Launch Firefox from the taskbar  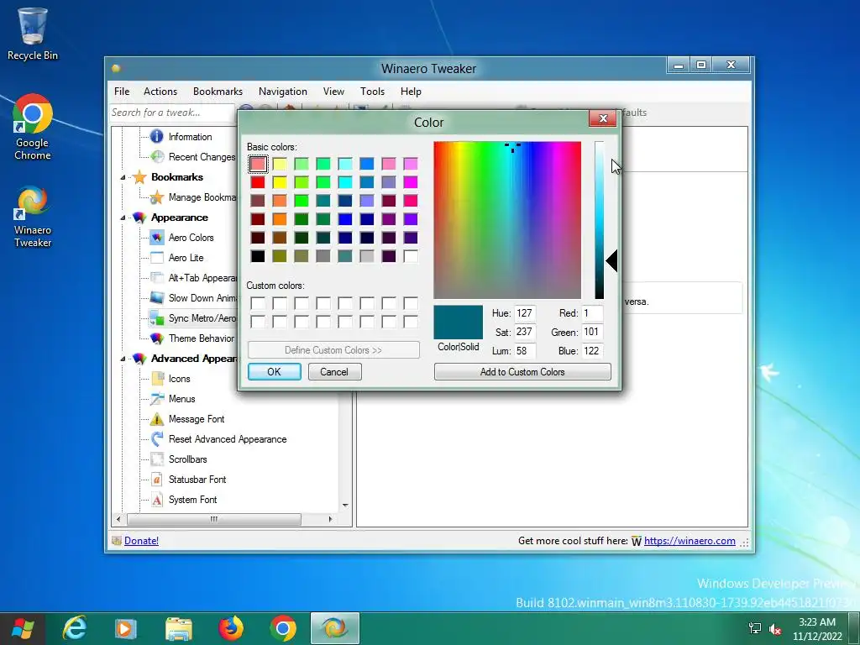231,628
